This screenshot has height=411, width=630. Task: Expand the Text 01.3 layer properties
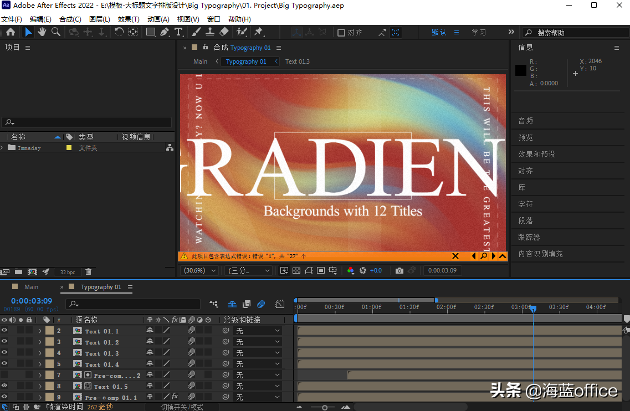pyautogui.click(x=40, y=353)
